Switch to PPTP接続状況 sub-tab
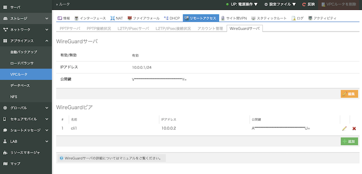 [x=99, y=28]
